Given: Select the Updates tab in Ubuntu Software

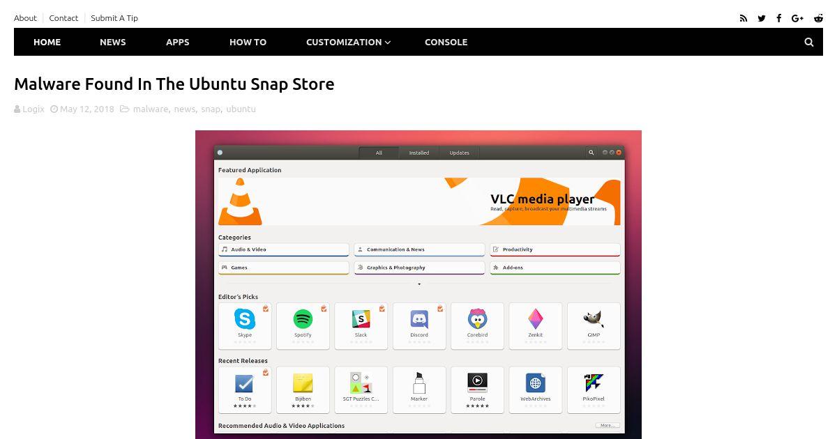Looking at the screenshot, I should [459, 153].
